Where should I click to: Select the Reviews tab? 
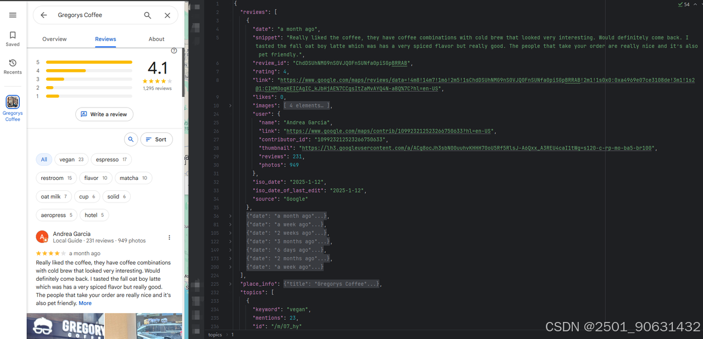coord(105,39)
